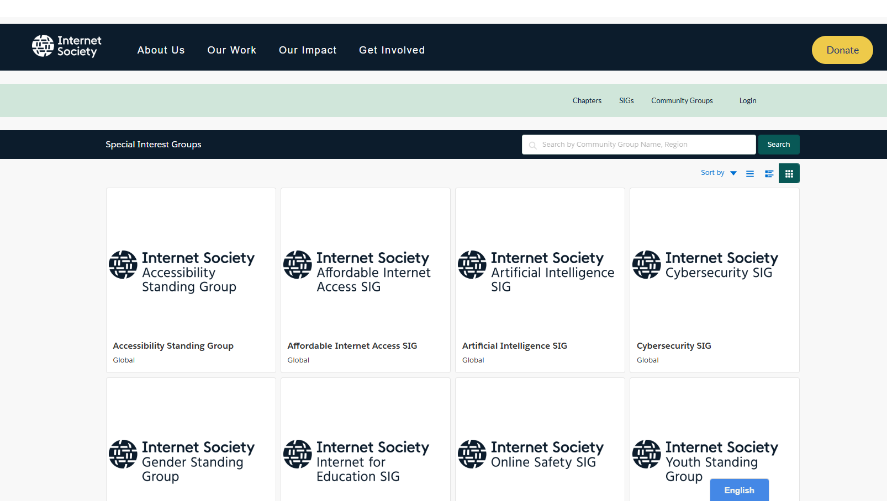Viewport: 887px width, 501px height.
Task: Expand the Get Involved navigation menu
Action: [392, 50]
